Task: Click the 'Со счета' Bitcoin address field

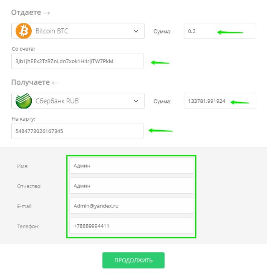Action: coord(78,61)
